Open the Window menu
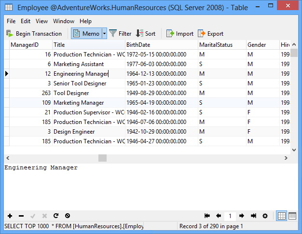The image size is (302, 234). pos(64,21)
